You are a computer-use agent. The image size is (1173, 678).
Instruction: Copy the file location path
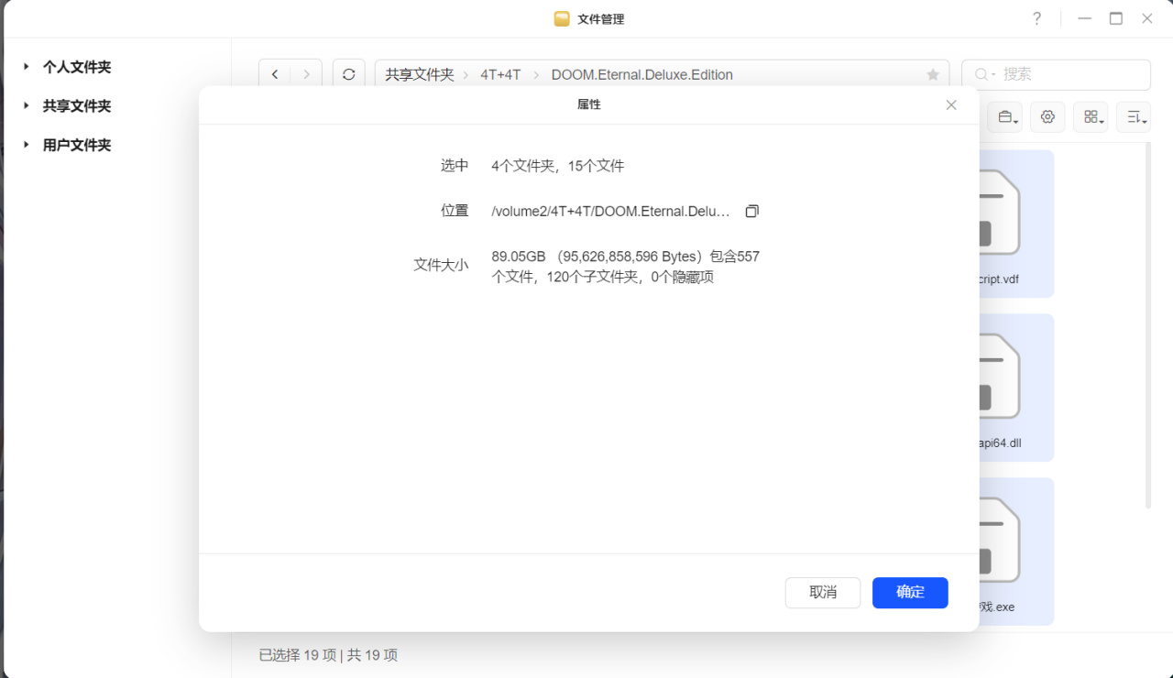pos(751,211)
